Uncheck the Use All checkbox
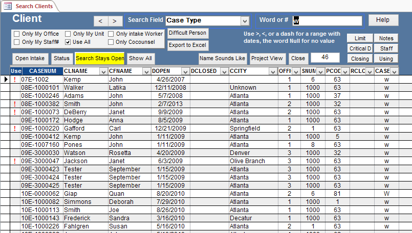This screenshot has height=233, width=412. click(68, 42)
